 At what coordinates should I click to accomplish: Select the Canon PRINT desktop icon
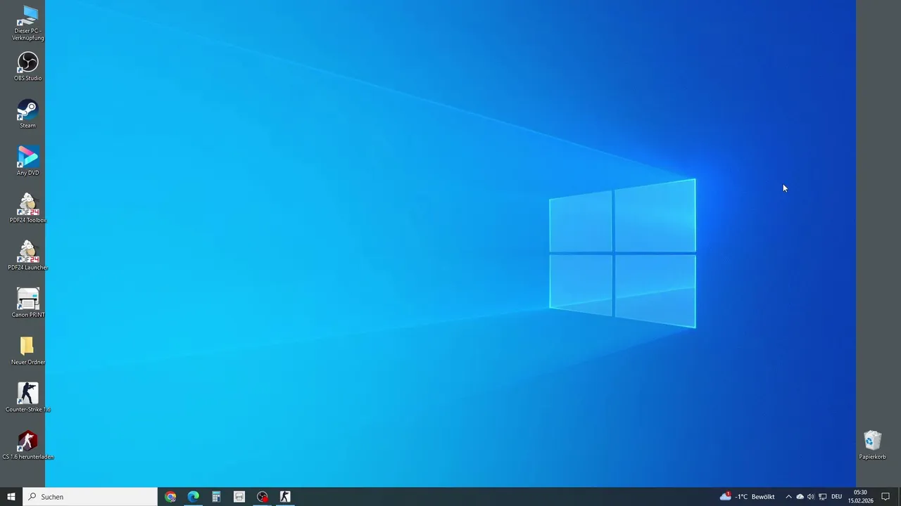tap(27, 303)
